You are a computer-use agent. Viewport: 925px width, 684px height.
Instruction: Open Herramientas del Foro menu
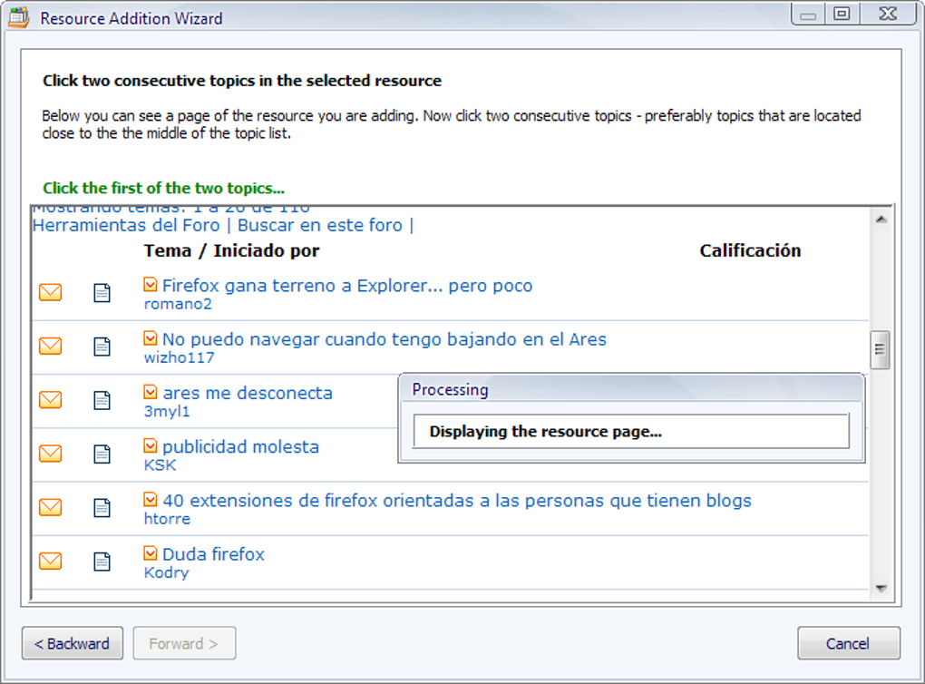[x=126, y=225]
